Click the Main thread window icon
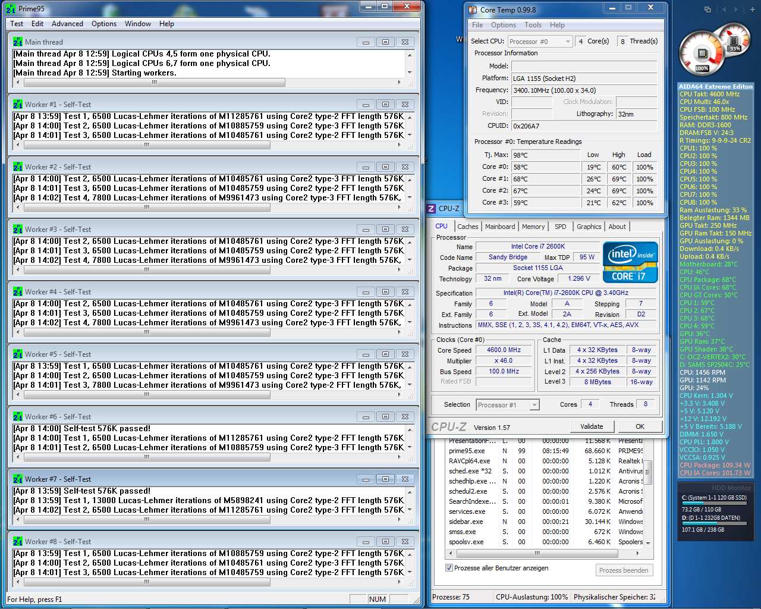The height and width of the screenshot is (609, 761). pos(17,42)
